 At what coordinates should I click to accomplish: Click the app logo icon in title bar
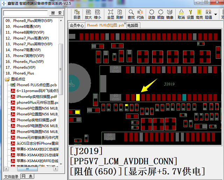click(4, 3)
